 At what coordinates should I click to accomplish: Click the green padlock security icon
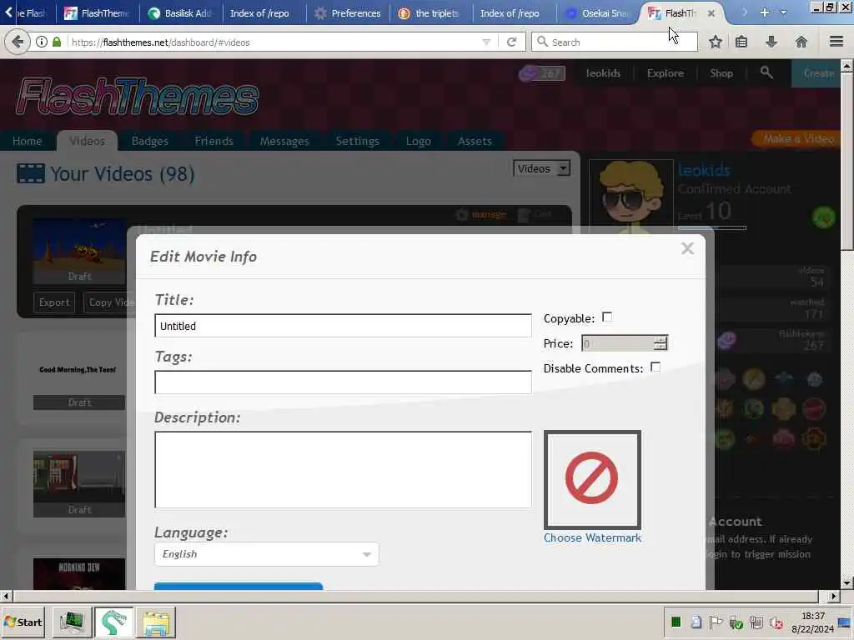57,42
